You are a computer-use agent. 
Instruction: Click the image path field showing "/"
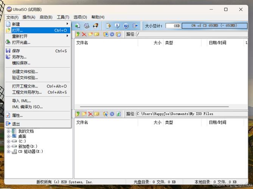point(192,34)
